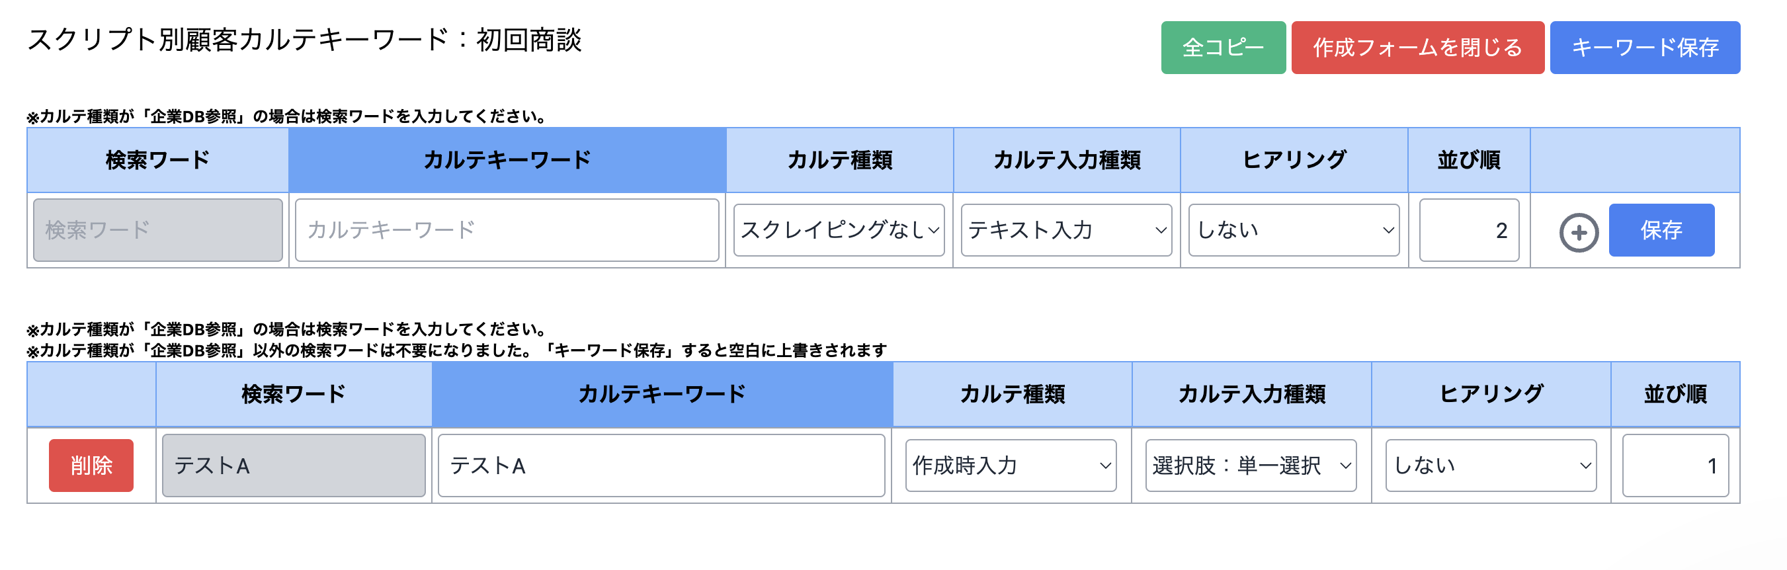
Task: Click the disabled 検索ワード placeholder field
Action: [x=158, y=230]
